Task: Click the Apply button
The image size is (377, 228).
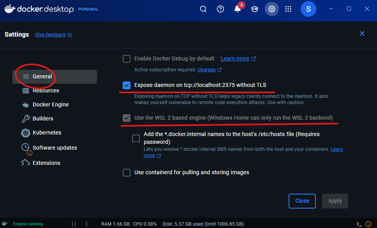Action: click(x=335, y=201)
